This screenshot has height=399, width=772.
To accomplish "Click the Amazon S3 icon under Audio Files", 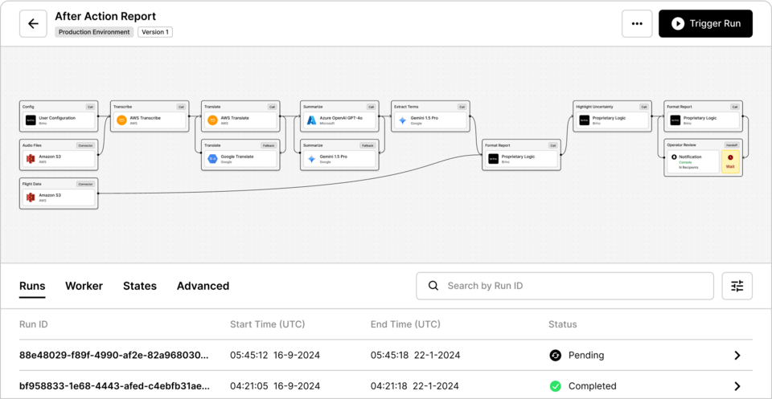I will pos(31,159).
